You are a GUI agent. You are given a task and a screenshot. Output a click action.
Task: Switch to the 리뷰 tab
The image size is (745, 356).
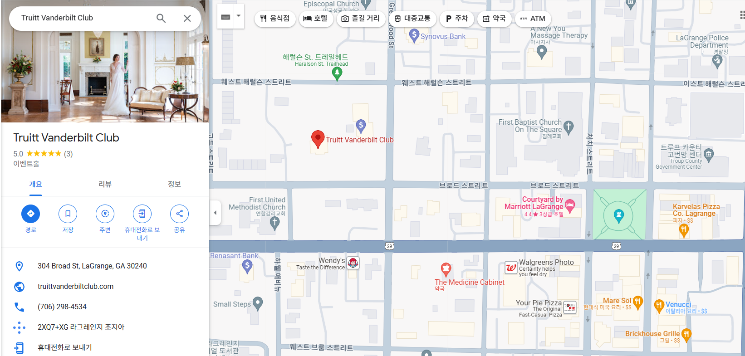[x=105, y=184]
